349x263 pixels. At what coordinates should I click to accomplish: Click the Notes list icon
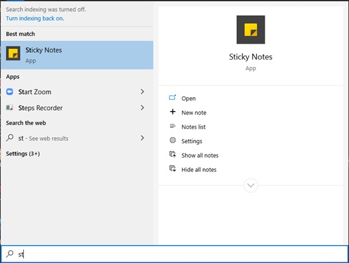point(173,127)
